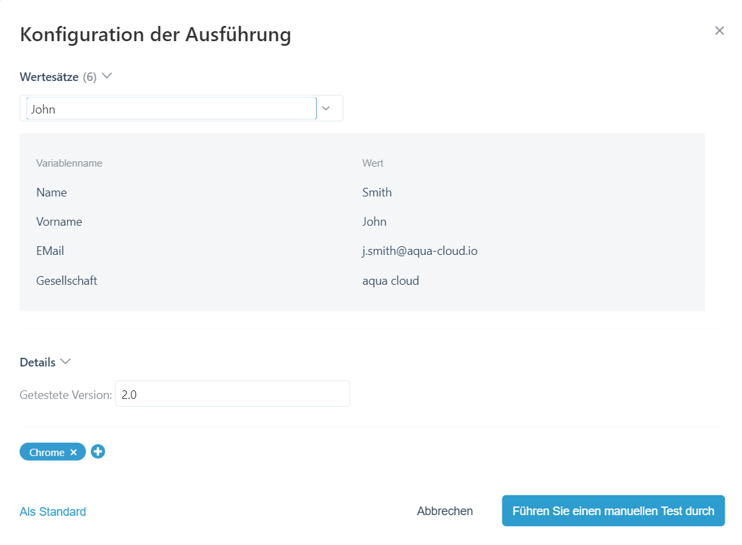Screen dimensions: 742x545
Task: Click the aqua cloud Gesellschaft value
Action: [390, 281]
